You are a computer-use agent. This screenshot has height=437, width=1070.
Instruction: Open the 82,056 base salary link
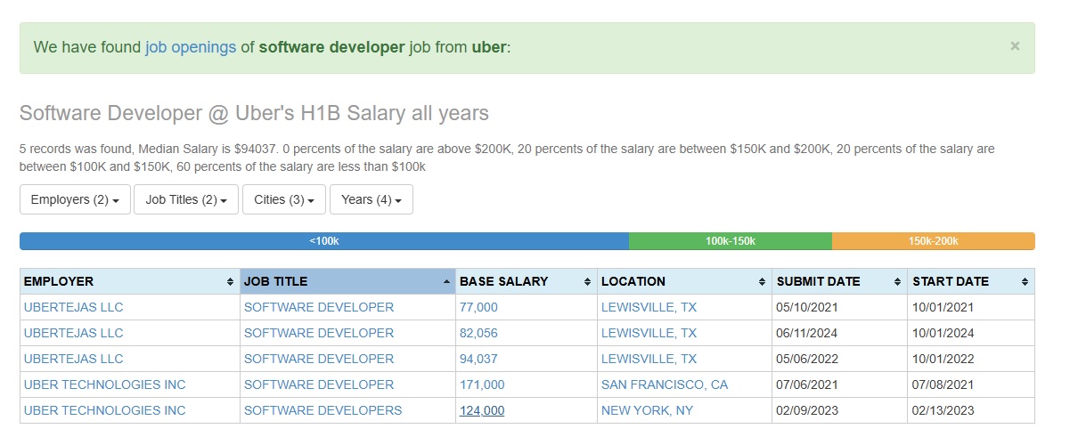coord(478,333)
